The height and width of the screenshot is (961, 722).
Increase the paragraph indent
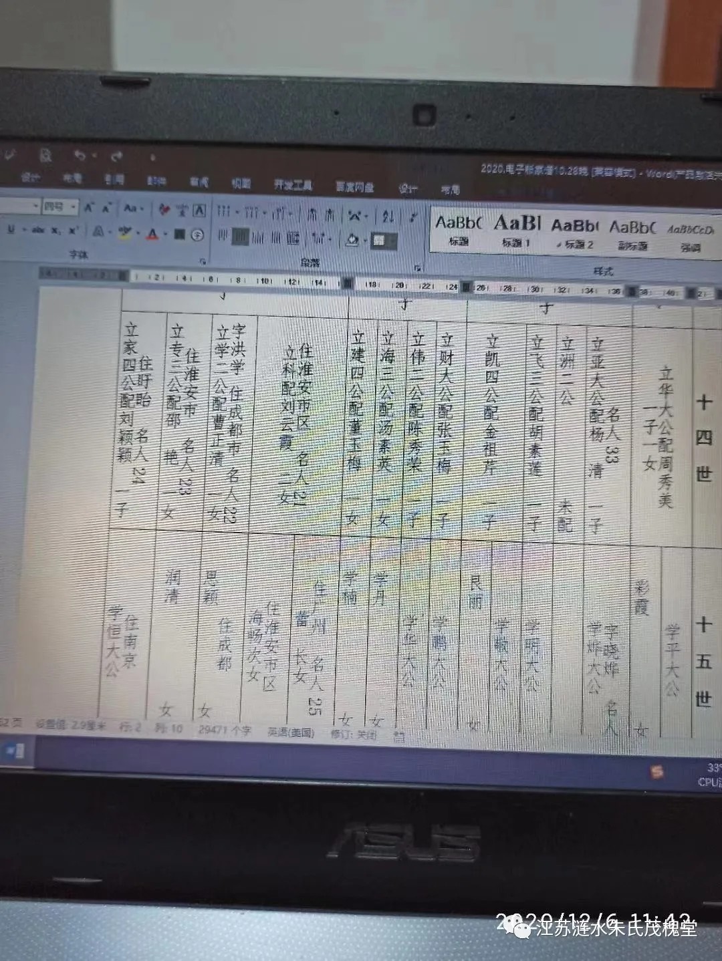click(x=330, y=215)
